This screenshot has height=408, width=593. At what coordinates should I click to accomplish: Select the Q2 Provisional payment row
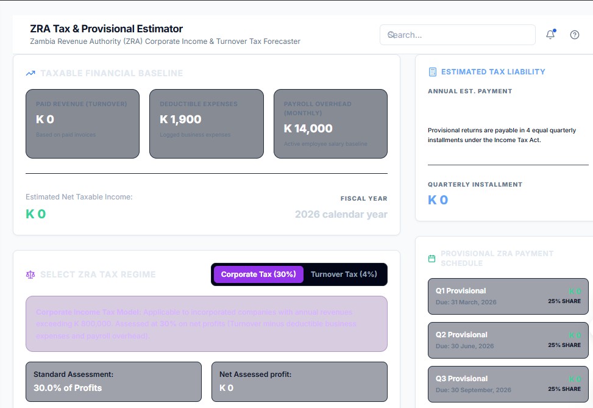tap(508, 340)
